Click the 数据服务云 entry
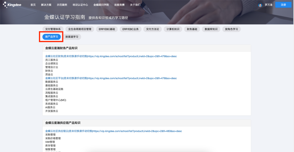Image resolution: width=294 pixels, height=152 pixels. coord(52,82)
